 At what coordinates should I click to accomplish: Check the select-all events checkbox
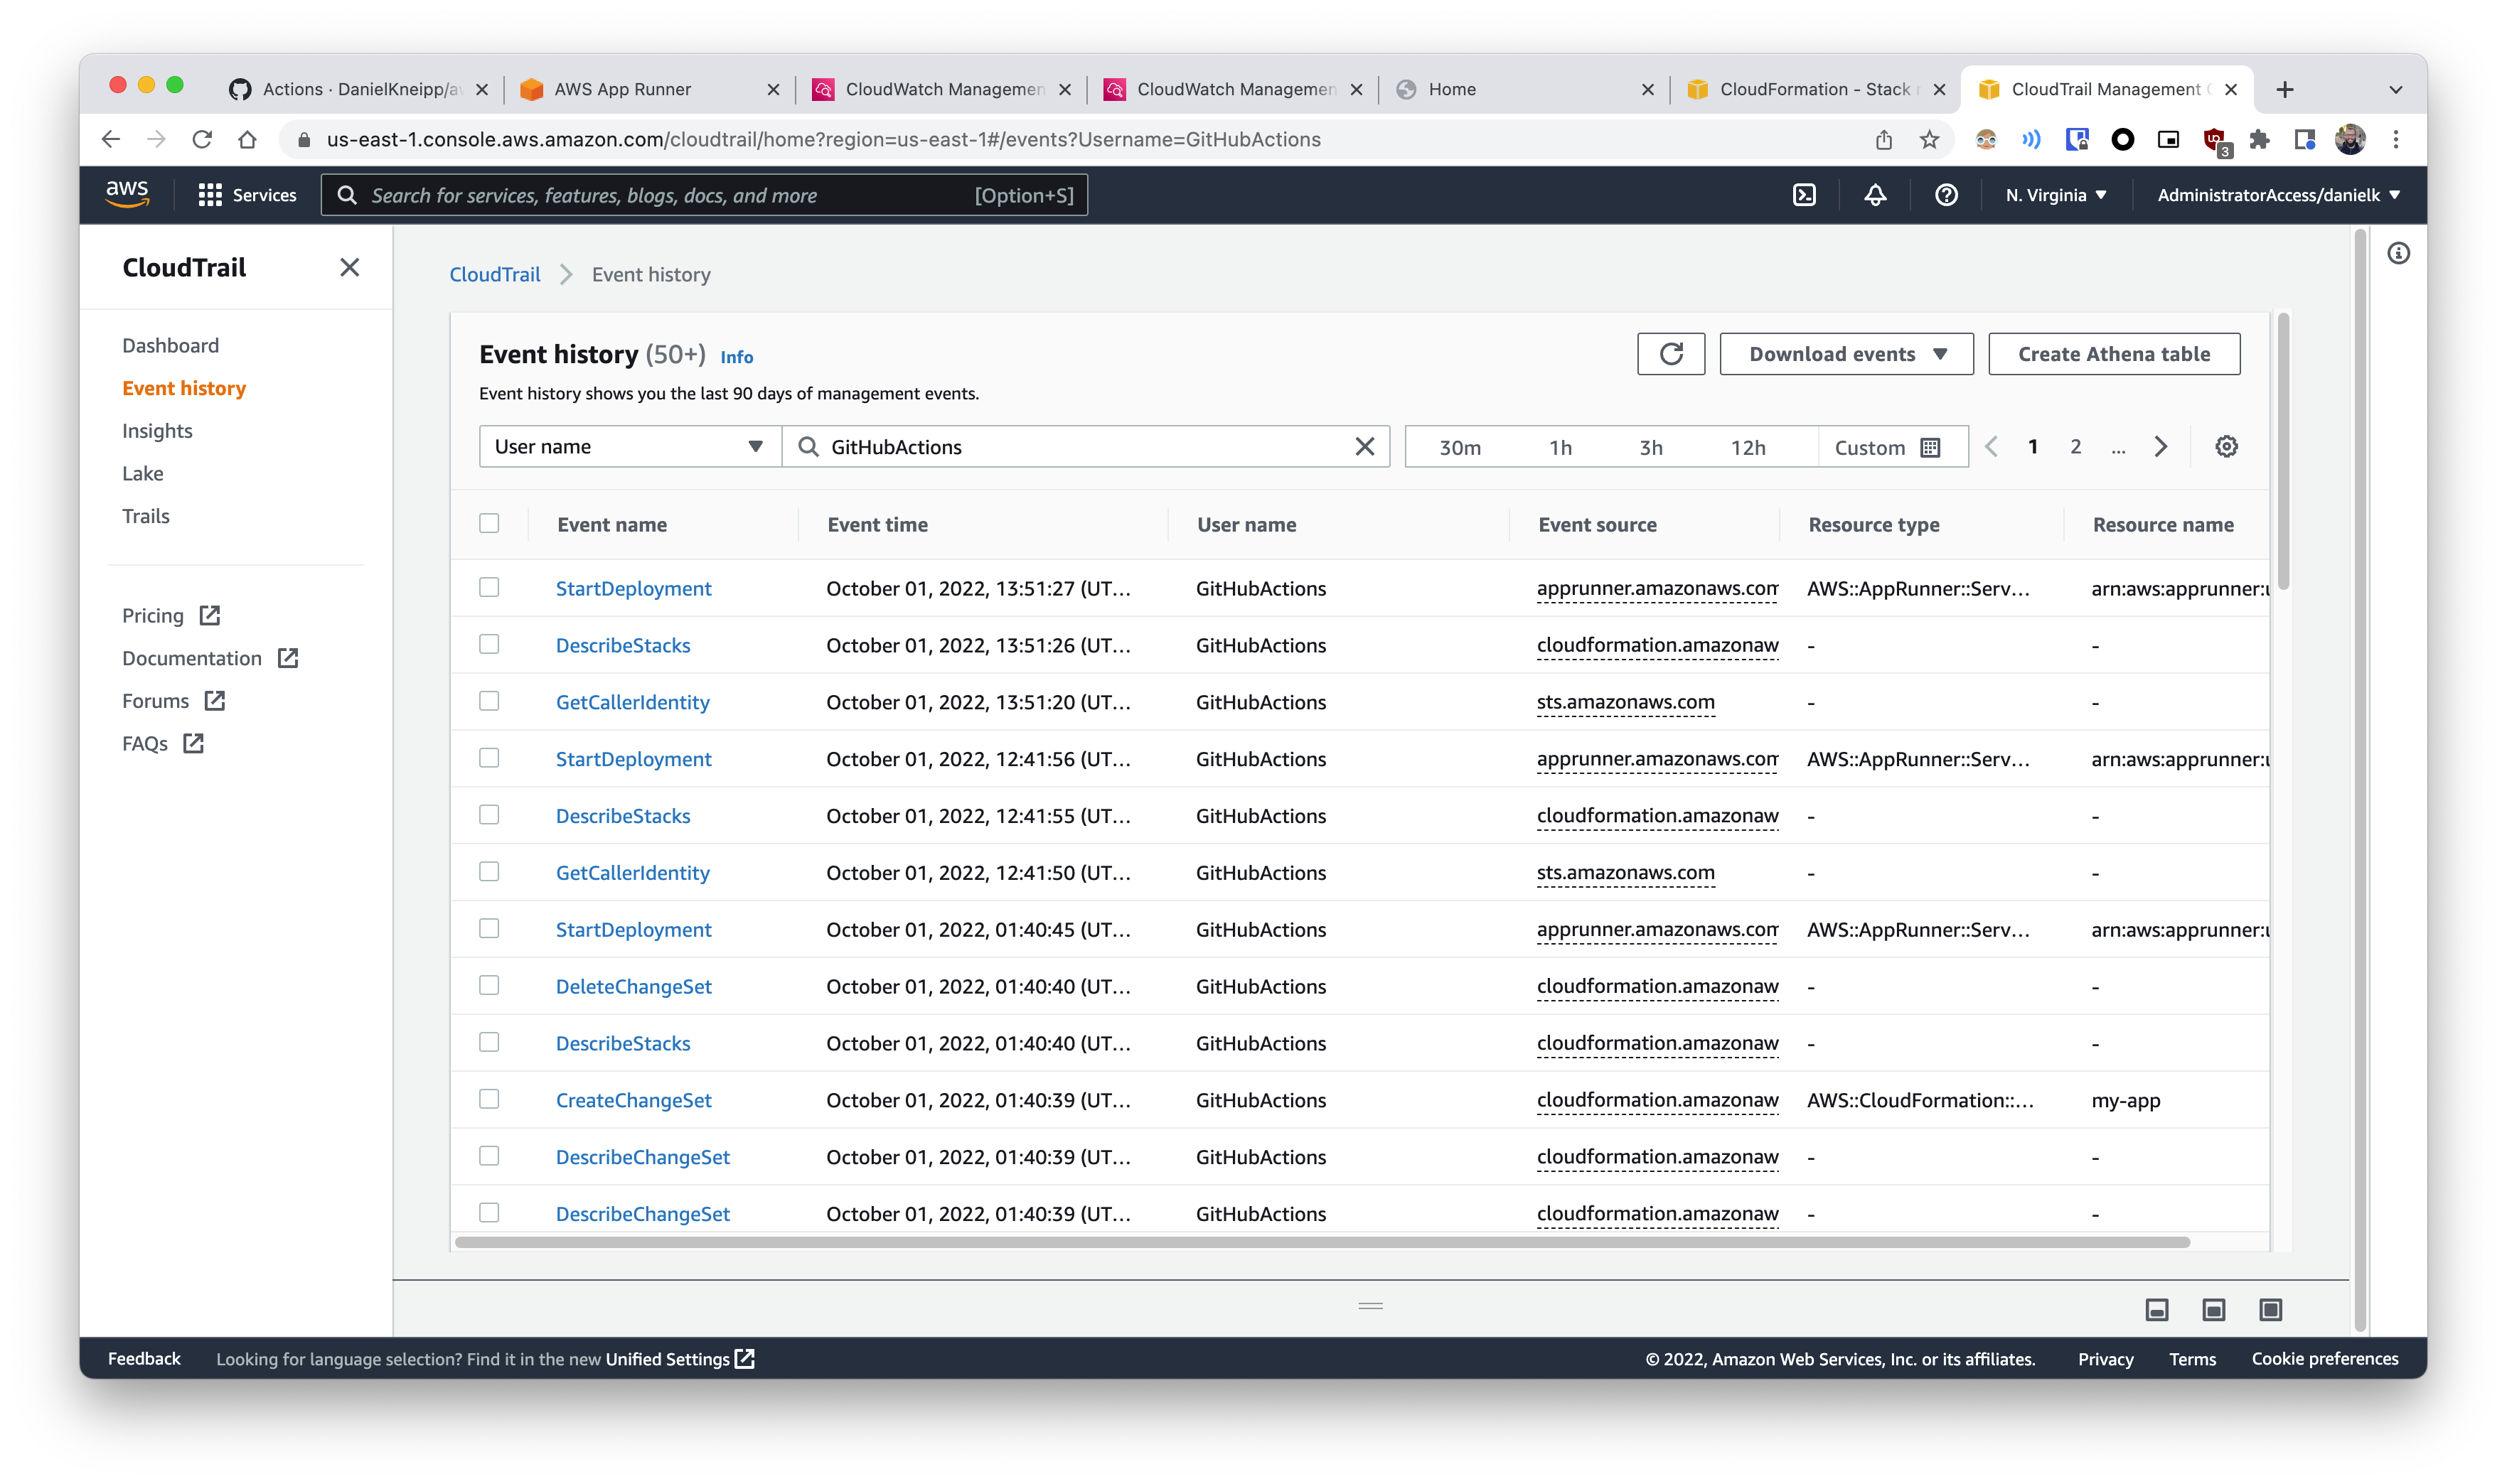tap(489, 524)
